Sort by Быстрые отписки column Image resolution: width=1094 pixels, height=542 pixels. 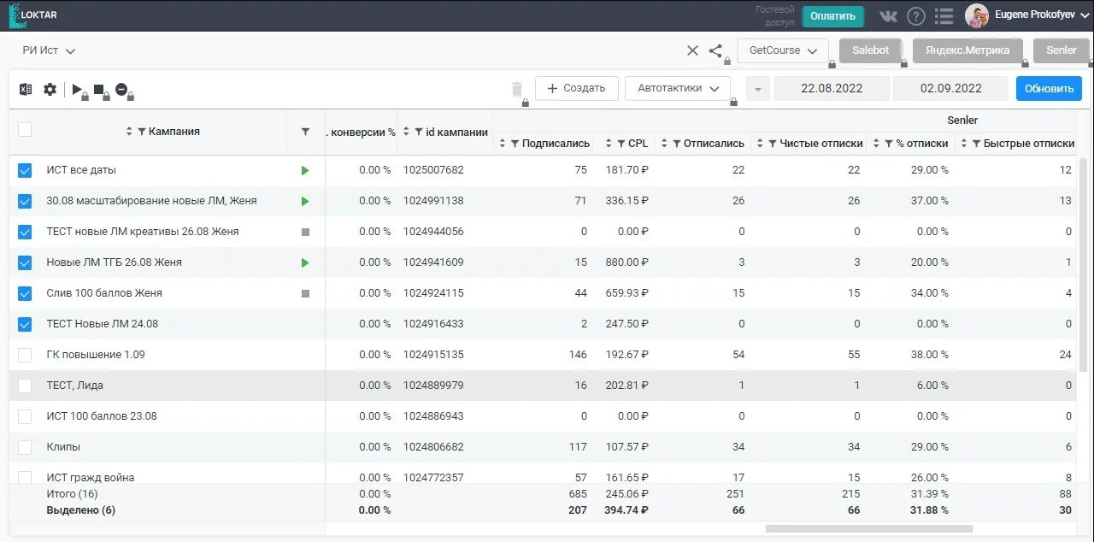965,144
